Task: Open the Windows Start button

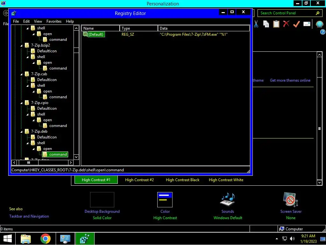Action: click(8, 239)
